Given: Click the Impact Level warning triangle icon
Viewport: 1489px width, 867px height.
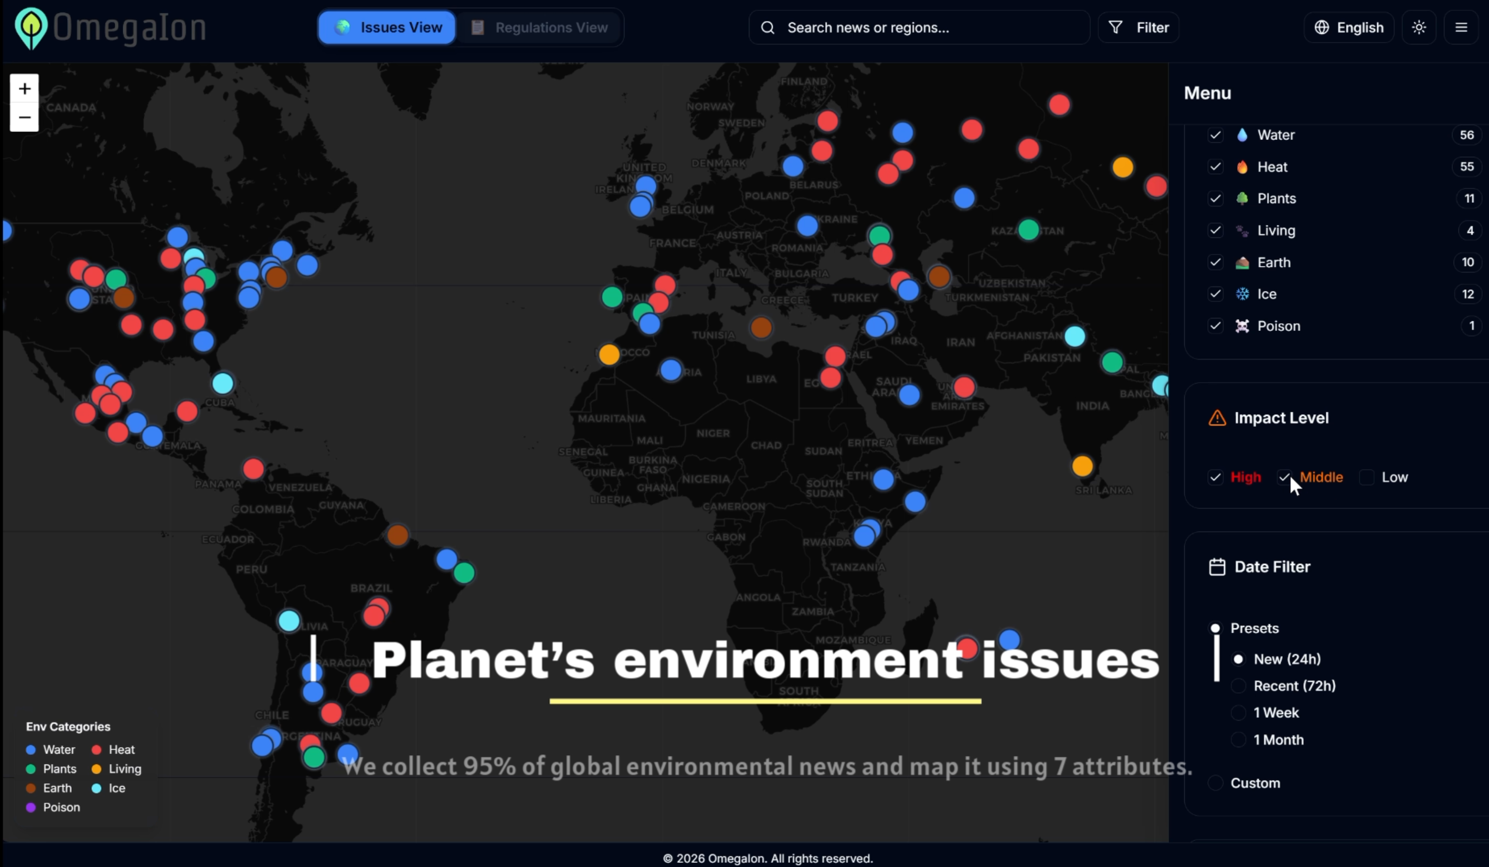Looking at the screenshot, I should click(1217, 418).
